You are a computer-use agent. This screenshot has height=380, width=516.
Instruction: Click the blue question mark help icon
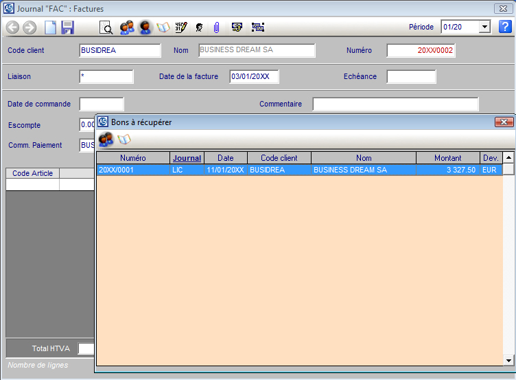tap(505, 27)
